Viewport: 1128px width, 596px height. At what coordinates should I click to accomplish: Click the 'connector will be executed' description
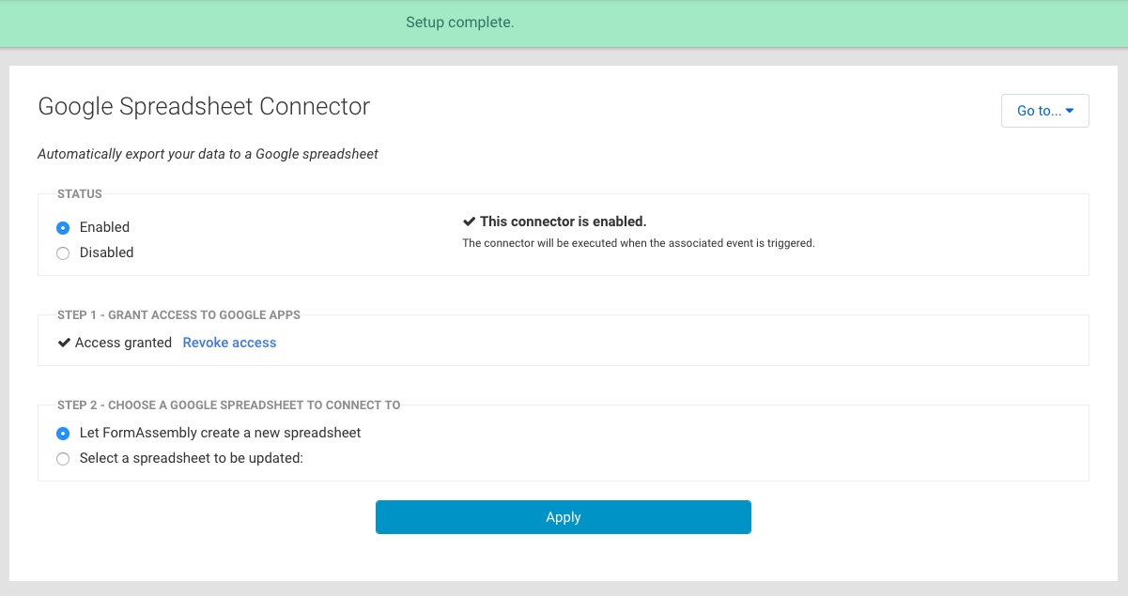pyautogui.click(x=639, y=243)
